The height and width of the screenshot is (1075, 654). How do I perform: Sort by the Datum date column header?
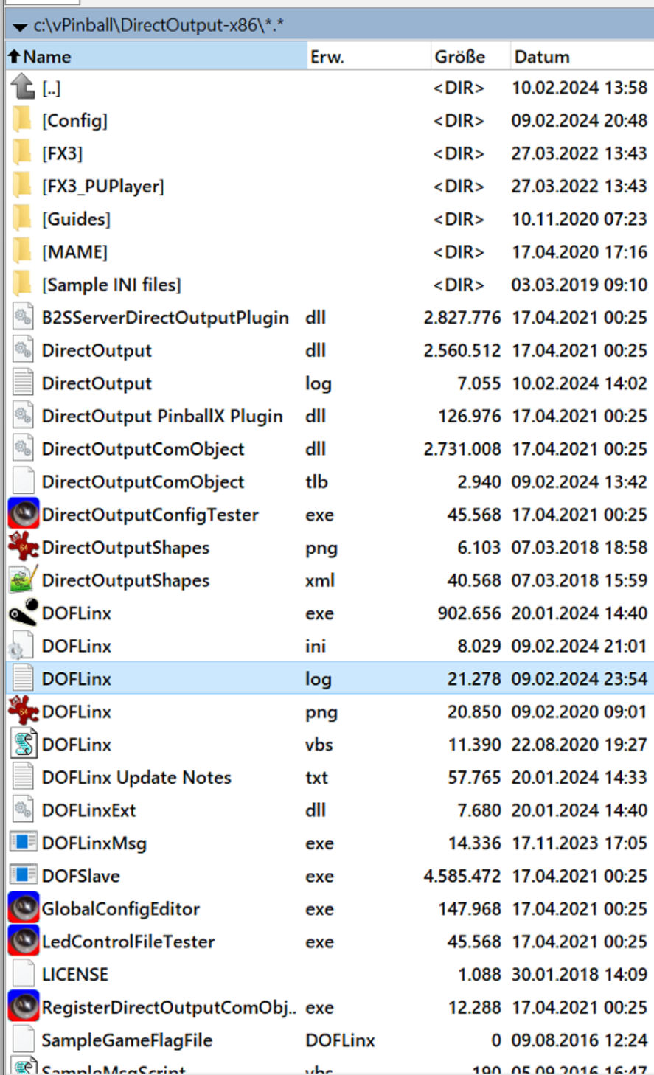[x=582, y=56]
